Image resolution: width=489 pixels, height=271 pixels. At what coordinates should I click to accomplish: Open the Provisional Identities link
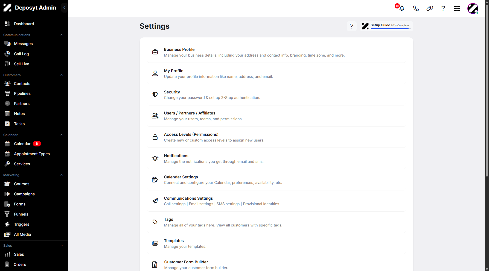(x=261, y=204)
